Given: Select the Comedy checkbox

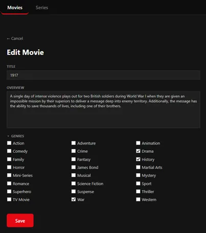Looking at the screenshot, I should point(9,151).
